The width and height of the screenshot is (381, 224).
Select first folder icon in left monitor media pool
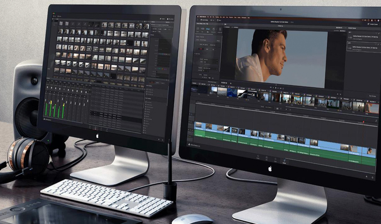click(x=61, y=23)
